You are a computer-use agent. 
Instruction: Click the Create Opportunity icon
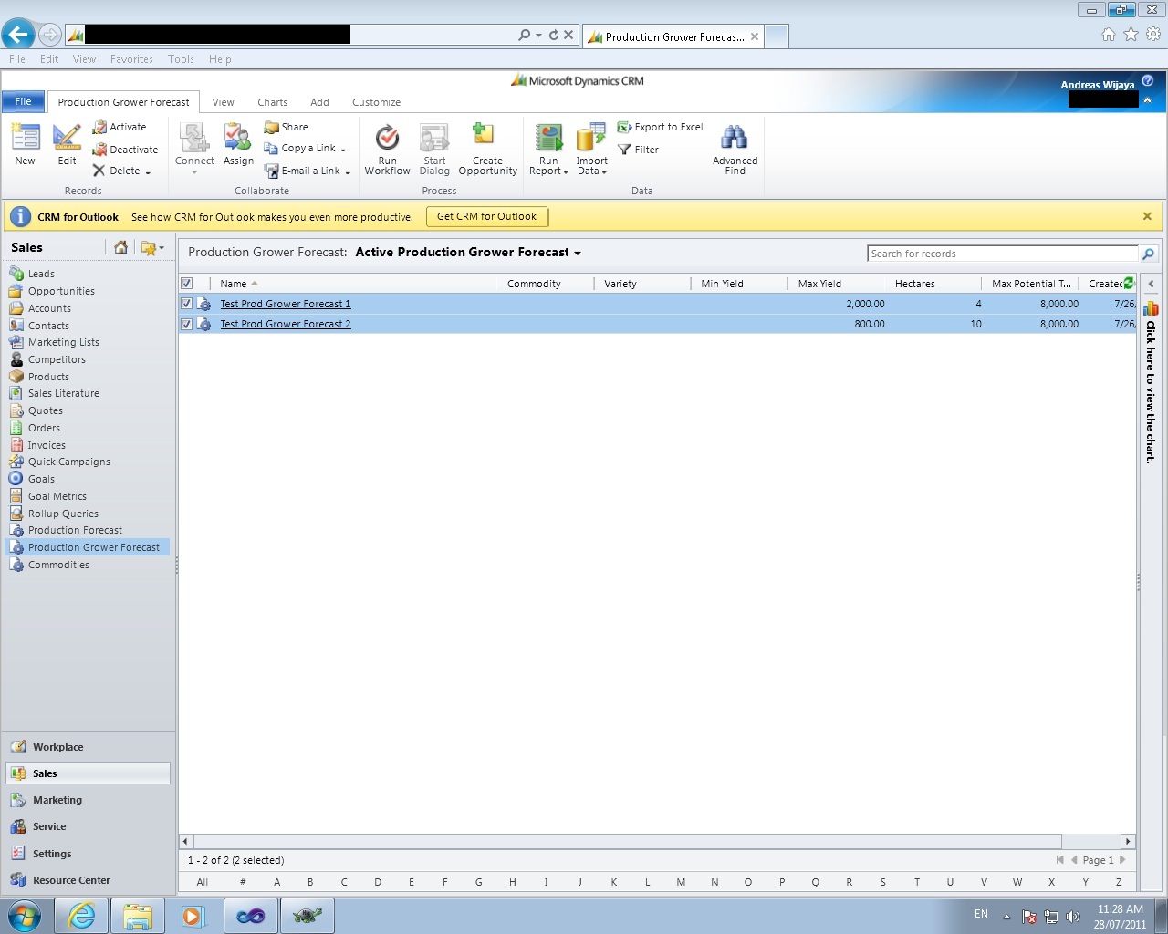[x=483, y=136]
